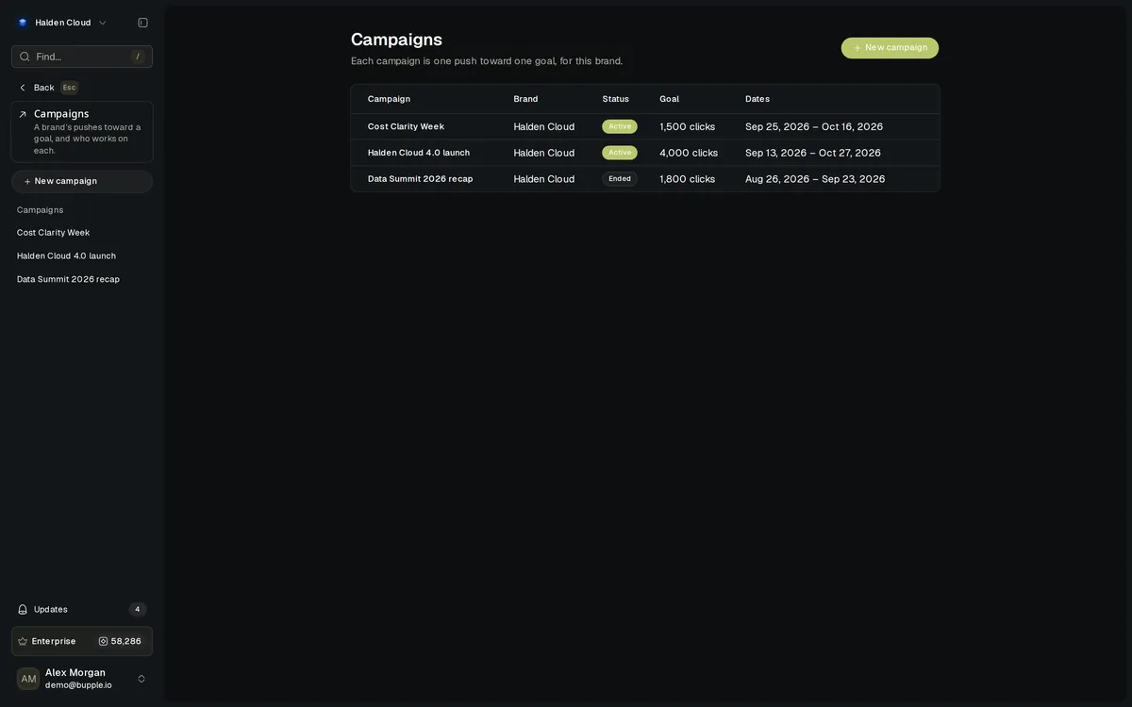1132x707 pixels.
Task: Open the Enterprise plan item
Action: click(82, 641)
